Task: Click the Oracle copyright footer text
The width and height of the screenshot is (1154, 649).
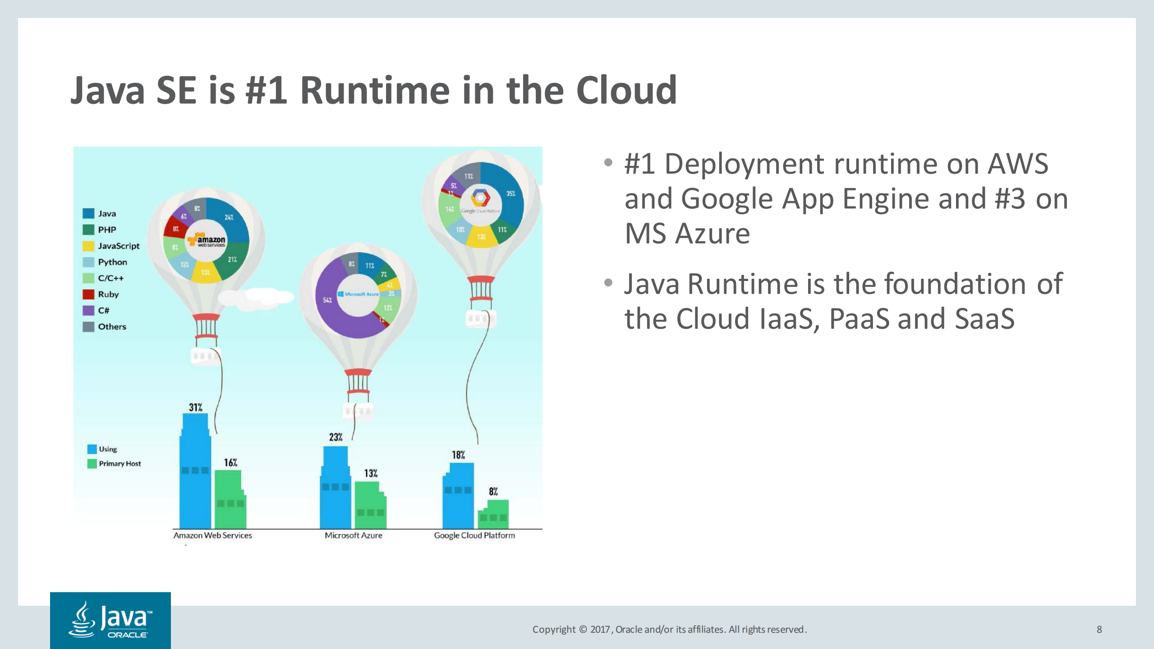Action: pos(669,629)
